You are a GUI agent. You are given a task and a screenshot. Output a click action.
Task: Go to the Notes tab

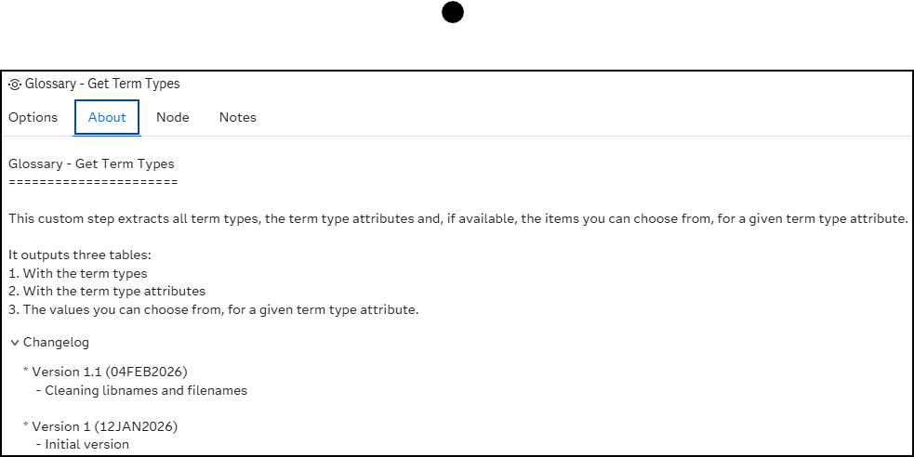(x=238, y=117)
